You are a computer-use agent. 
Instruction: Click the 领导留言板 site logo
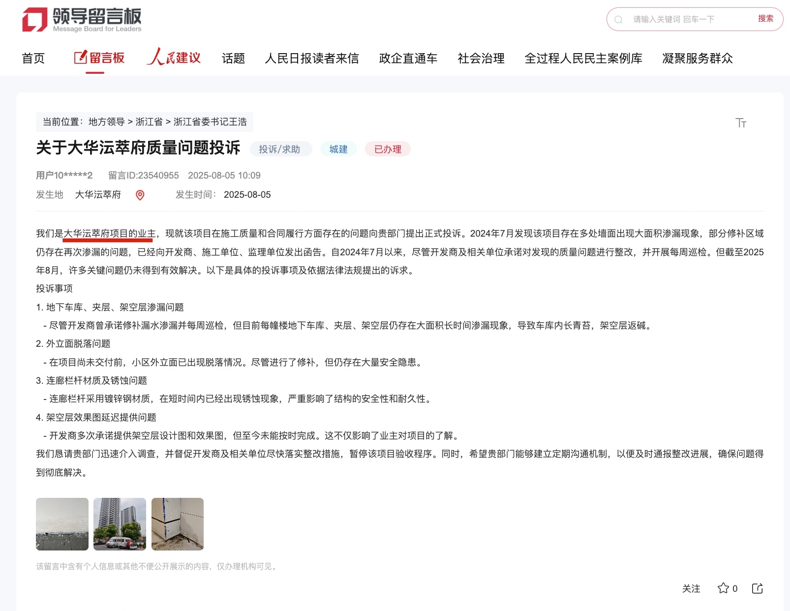[x=82, y=20]
